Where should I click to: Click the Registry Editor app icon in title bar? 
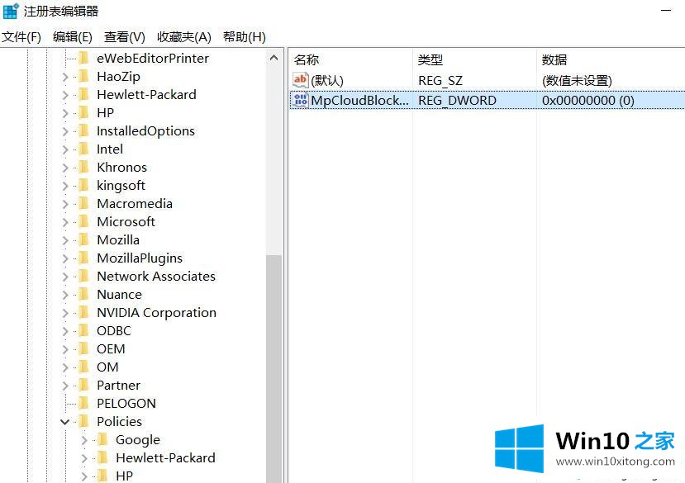coord(11,11)
